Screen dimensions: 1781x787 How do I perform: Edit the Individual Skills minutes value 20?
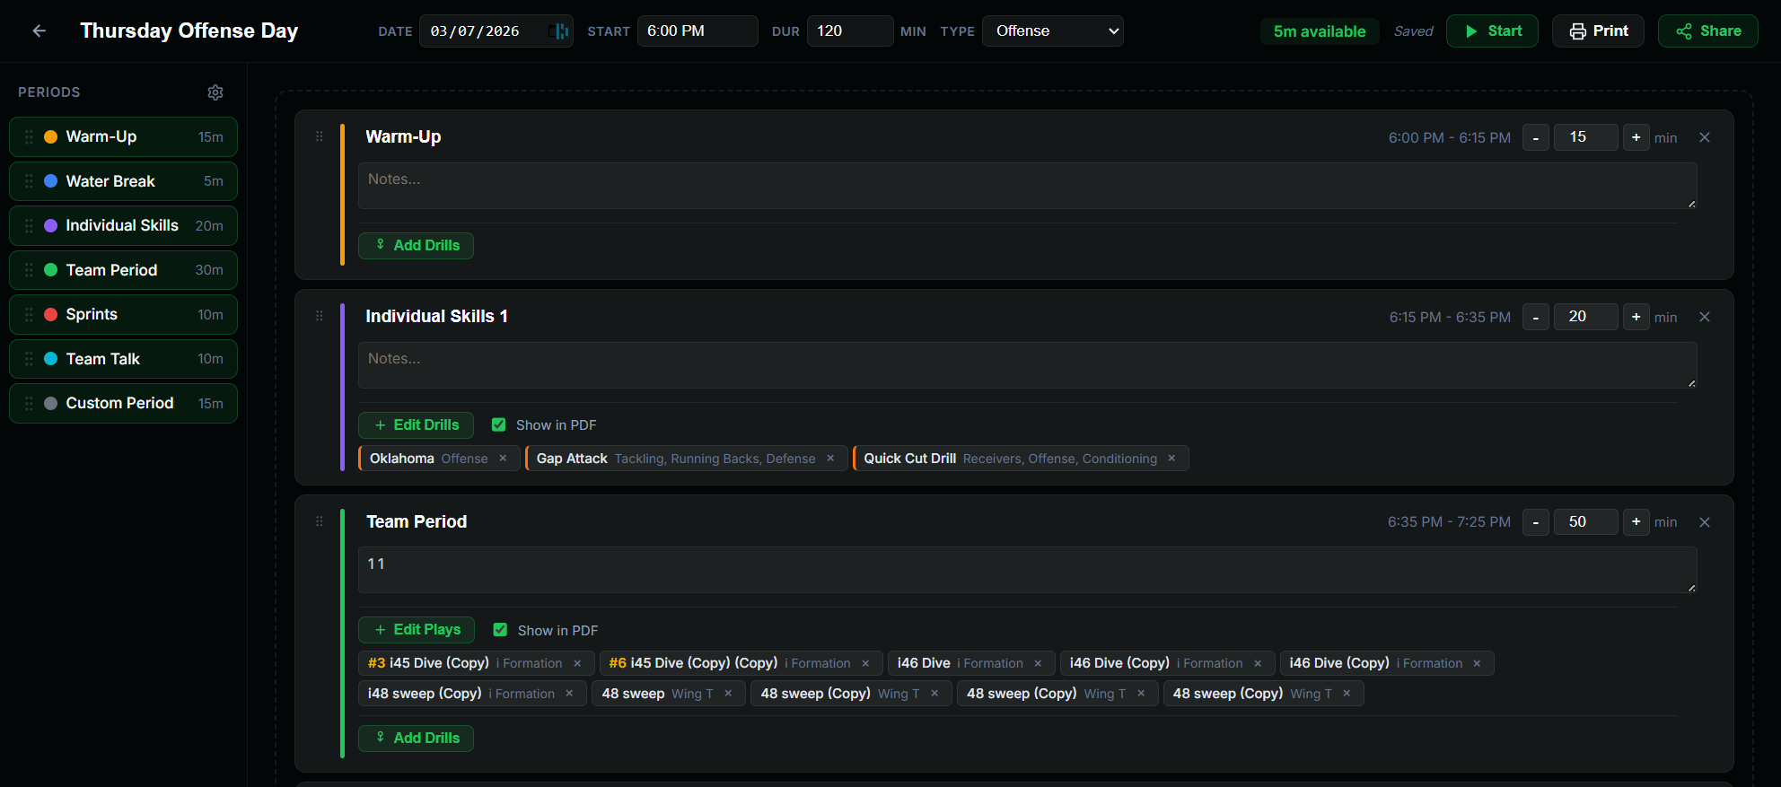point(1585,317)
